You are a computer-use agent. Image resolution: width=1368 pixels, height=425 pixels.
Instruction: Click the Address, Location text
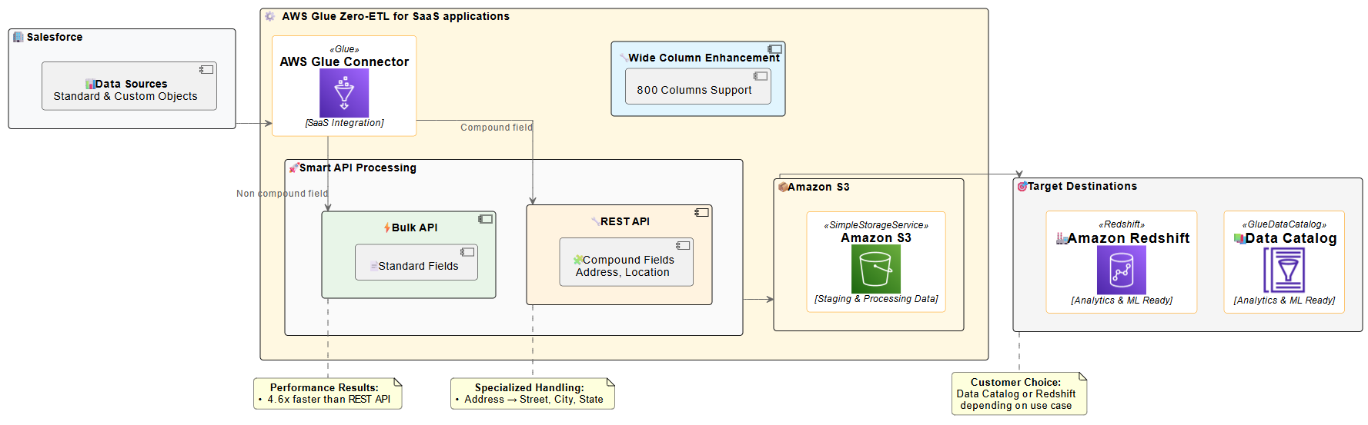tap(623, 272)
